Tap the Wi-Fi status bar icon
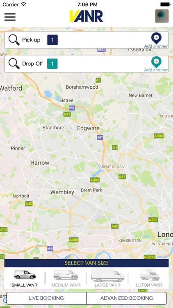The width and height of the screenshot is (173, 308). click(x=24, y=4)
